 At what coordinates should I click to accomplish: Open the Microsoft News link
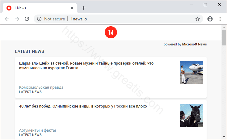[x=194, y=44]
